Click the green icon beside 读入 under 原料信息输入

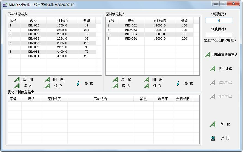(115, 86)
